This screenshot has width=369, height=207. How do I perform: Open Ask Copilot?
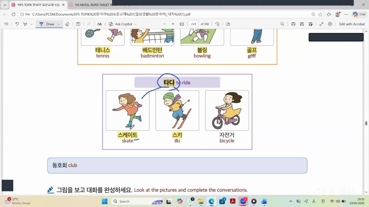[121, 24]
